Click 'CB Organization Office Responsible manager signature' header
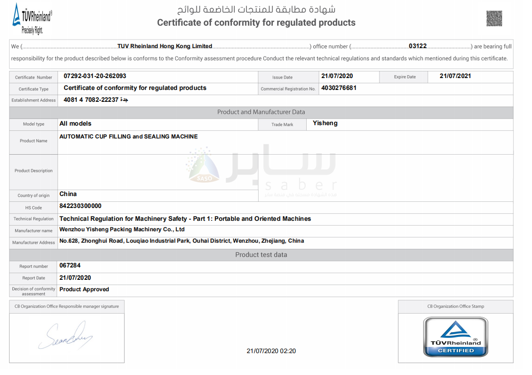The height and width of the screenshot is (375, 532). 67,307
